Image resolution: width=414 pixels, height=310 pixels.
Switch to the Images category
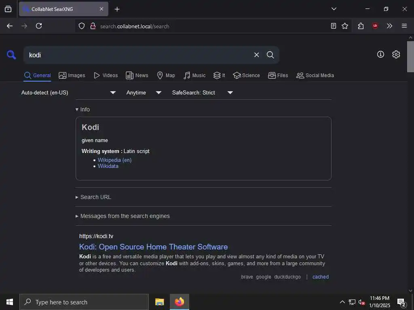point(72,75)
